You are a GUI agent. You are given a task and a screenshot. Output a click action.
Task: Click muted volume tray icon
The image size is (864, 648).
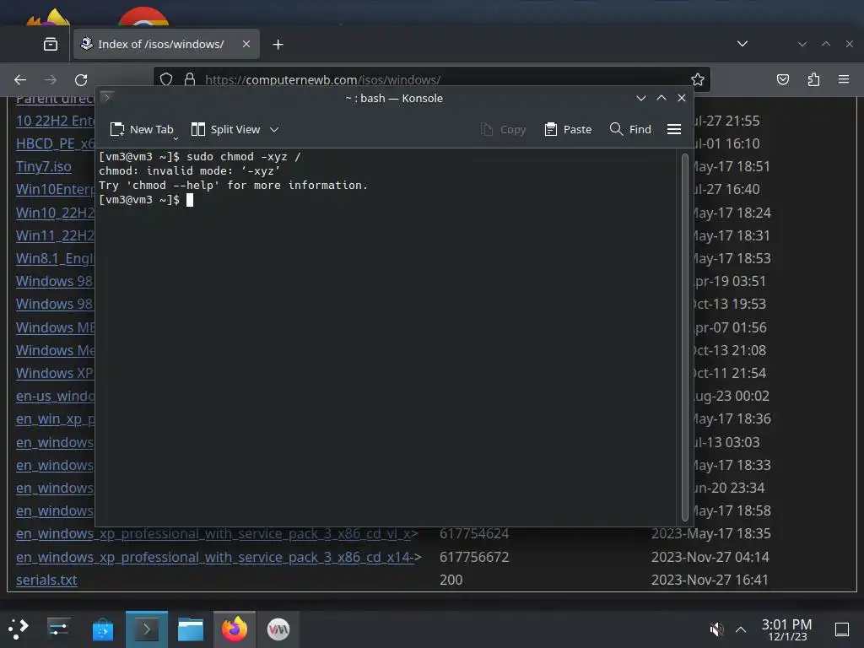click(x=715, y=629)
